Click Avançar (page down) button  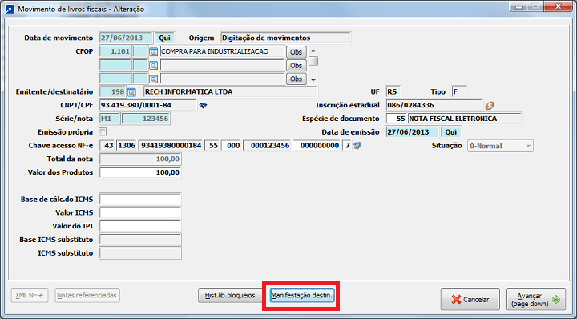point(536,300)
